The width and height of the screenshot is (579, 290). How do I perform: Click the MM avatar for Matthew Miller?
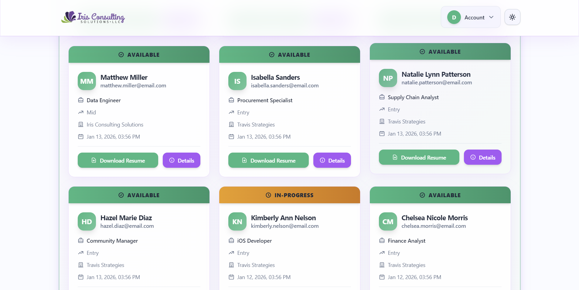(87, 81)
